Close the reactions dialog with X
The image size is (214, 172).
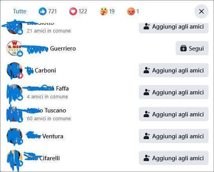pos(201,11)
